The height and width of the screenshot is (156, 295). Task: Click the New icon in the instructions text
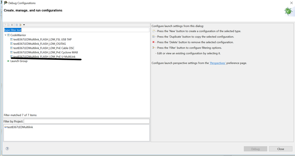click(153, 31)
